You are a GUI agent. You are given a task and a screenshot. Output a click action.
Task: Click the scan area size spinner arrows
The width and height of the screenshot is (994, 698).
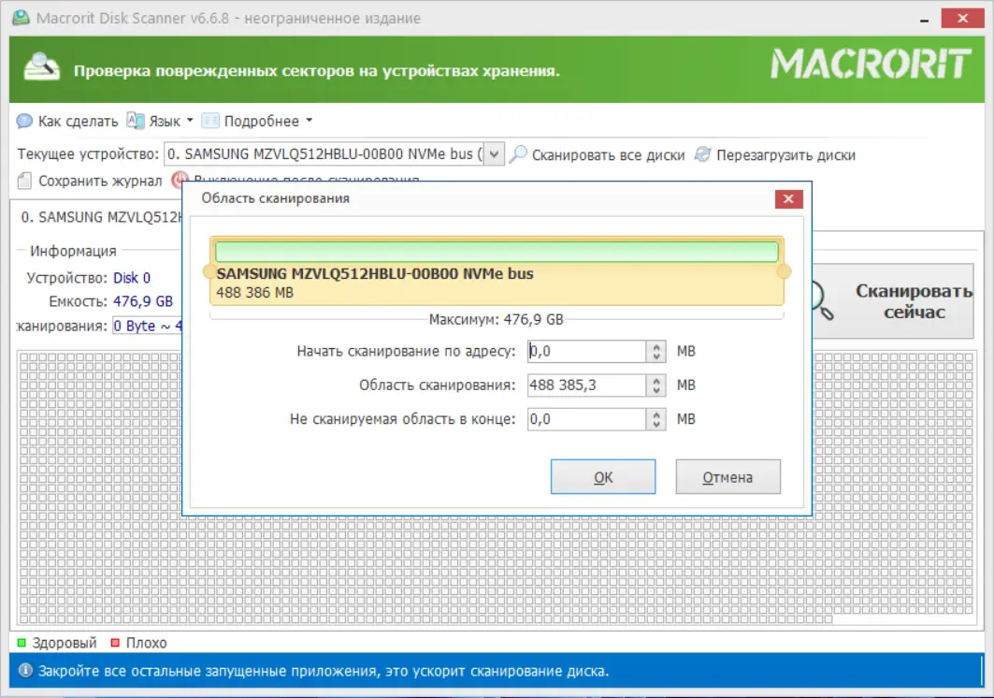(x=656, y=385)
